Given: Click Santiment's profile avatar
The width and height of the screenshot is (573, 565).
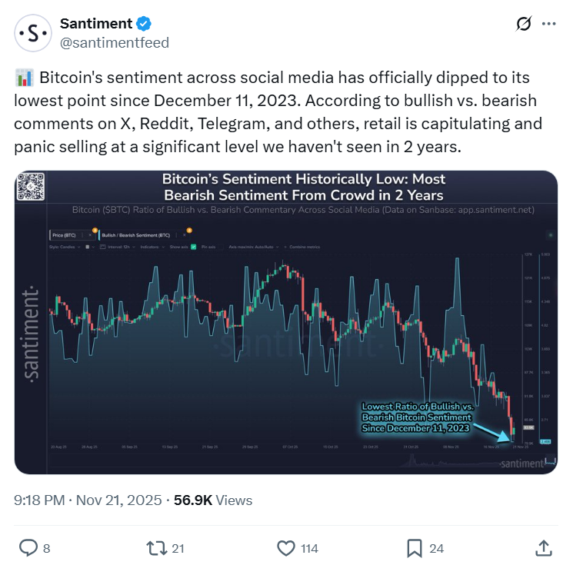Looking at the screenshot, I should (x=33, y=32).
